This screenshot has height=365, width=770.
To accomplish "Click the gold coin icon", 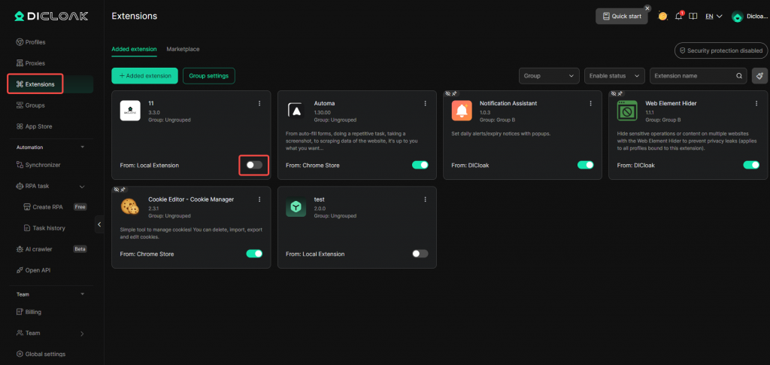I will click(662, 16).
